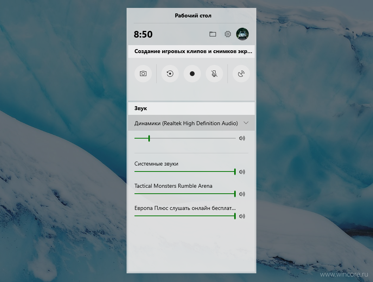The height and width of the screenshot is (282, 373).
Task: Mute Системные звуки speaker icon
Action: (242, 172)
